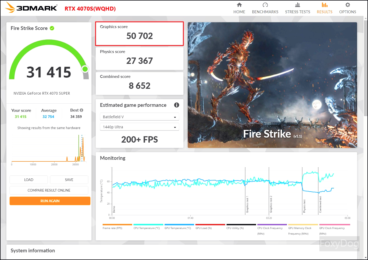The width and height of the screenshot is (368, 260).
Task: Toggle GPU Temperature legend series
Action: tap(179, 227)
